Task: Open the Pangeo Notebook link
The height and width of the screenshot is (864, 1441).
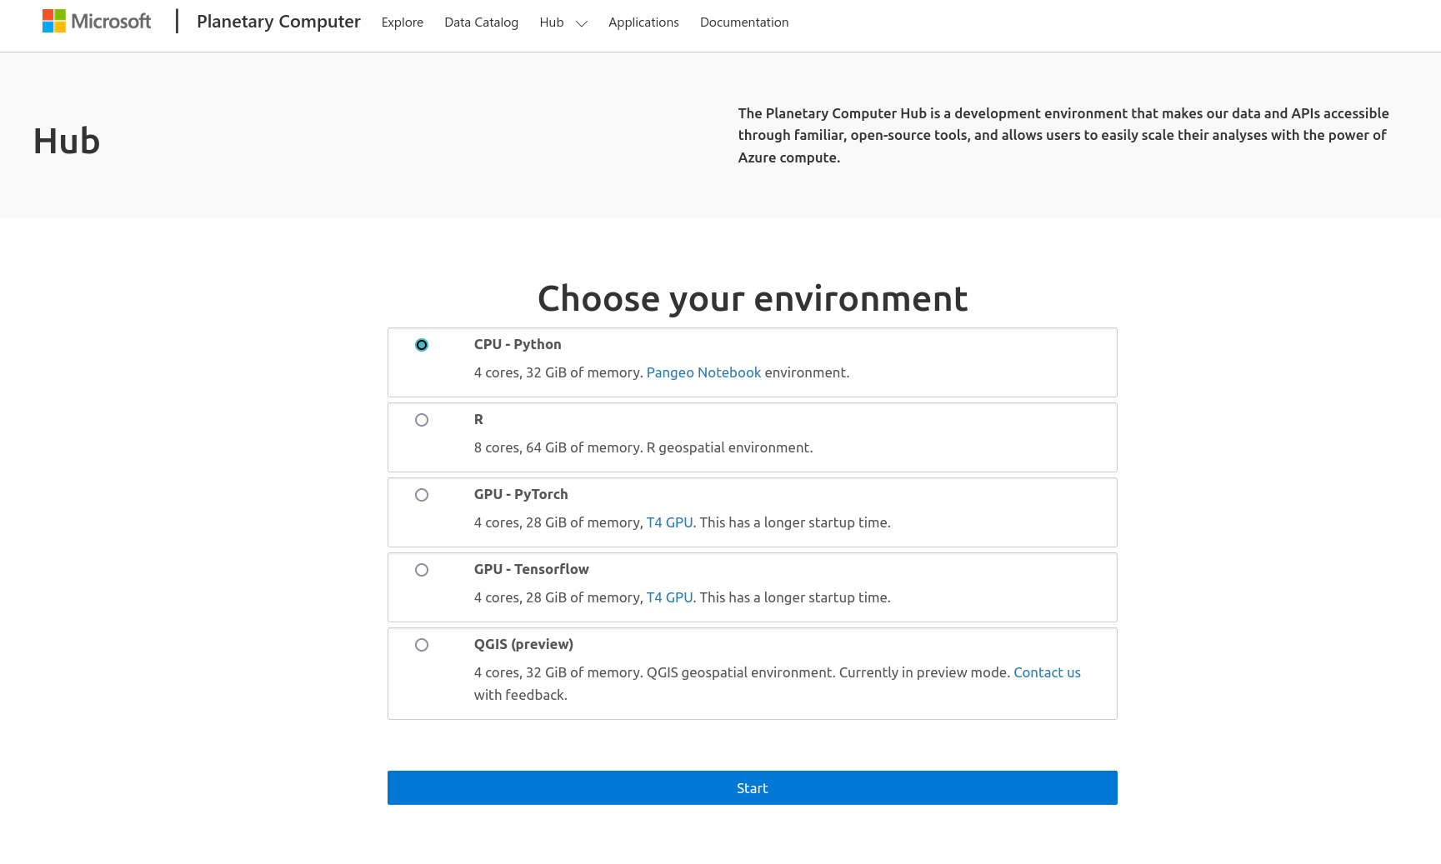Action: point(703,372)
